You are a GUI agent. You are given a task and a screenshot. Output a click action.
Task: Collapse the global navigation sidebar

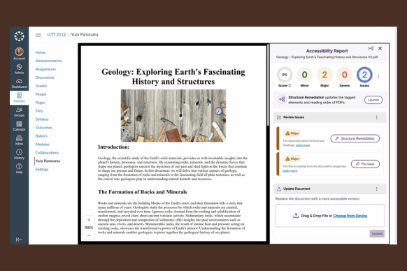[x=19, y=240]
